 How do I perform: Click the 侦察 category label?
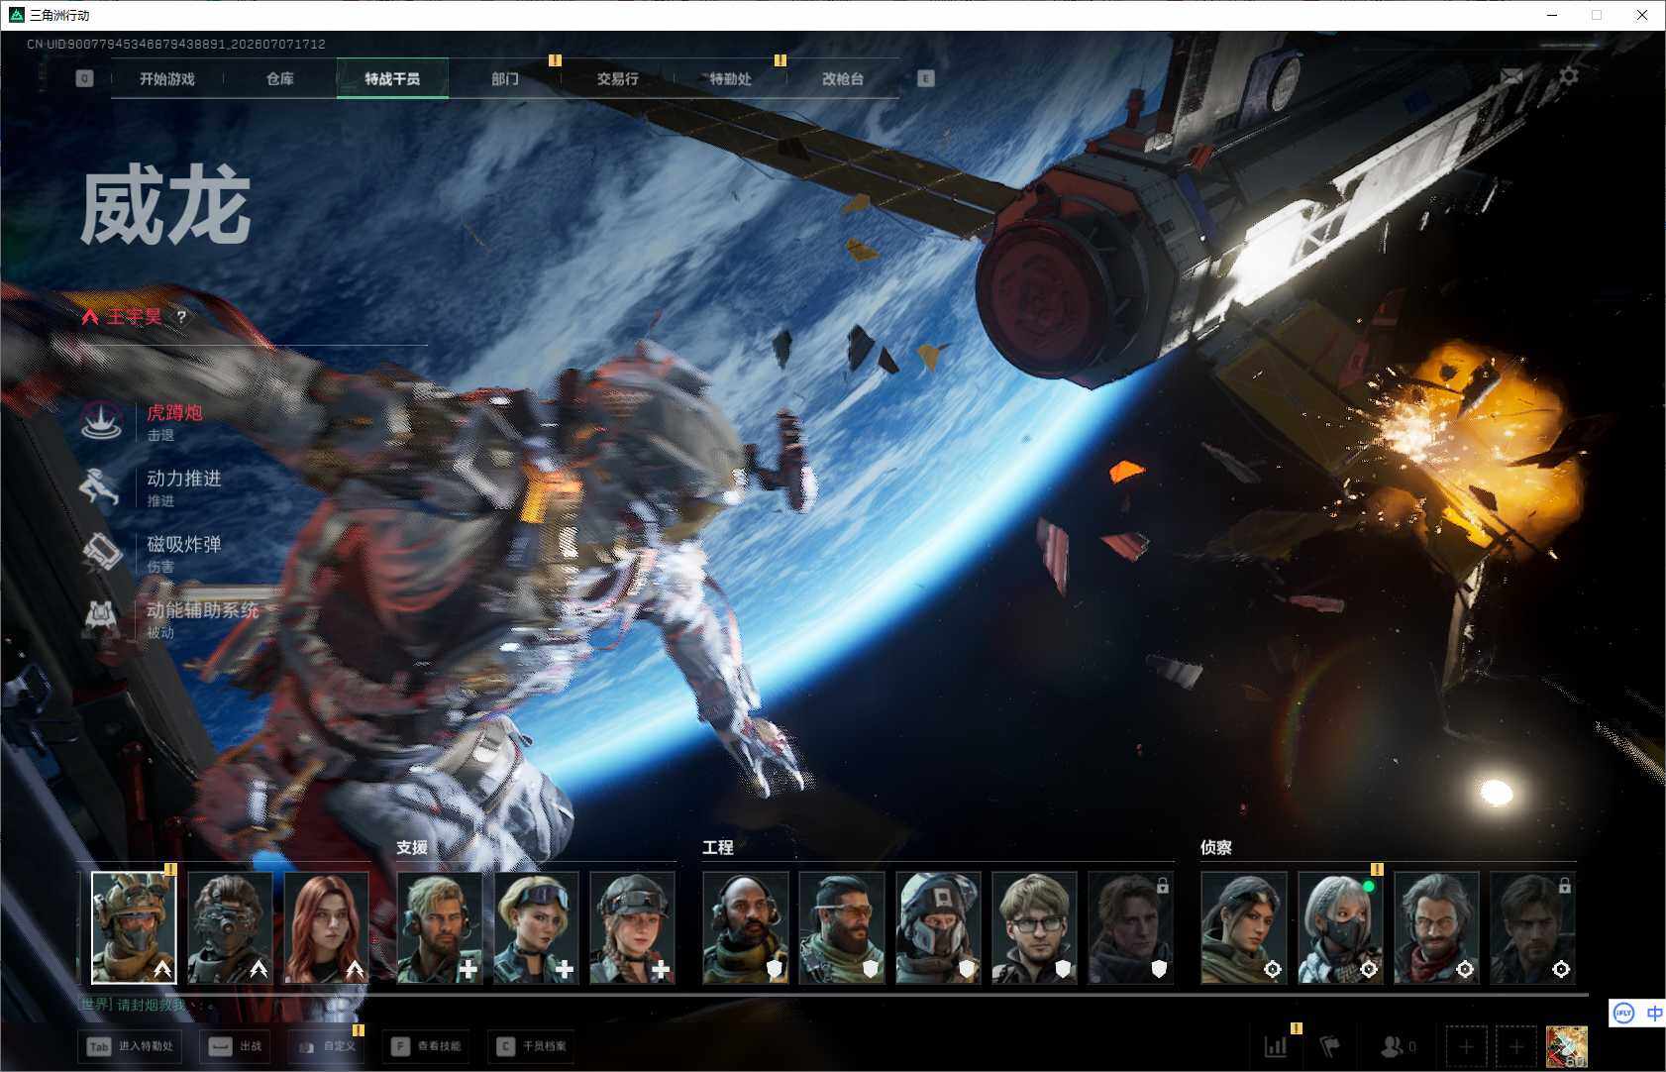1216,848
